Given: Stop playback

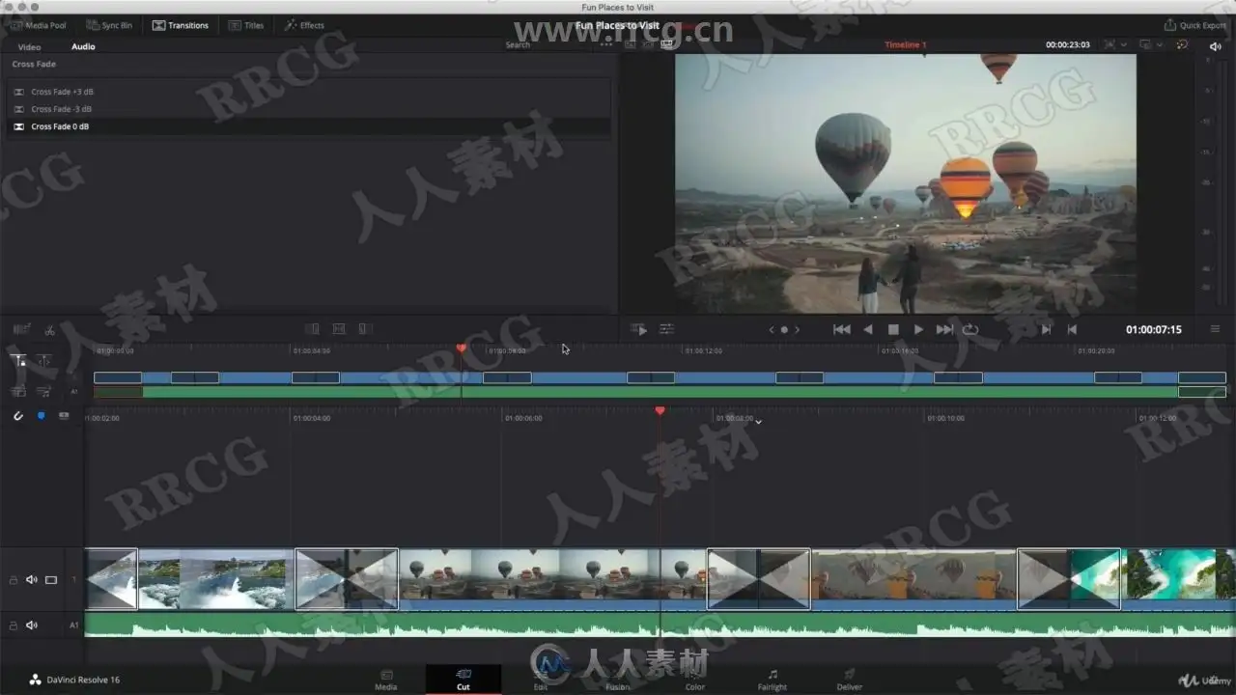Looking at the screenshot, I should [x=893, y=329].
